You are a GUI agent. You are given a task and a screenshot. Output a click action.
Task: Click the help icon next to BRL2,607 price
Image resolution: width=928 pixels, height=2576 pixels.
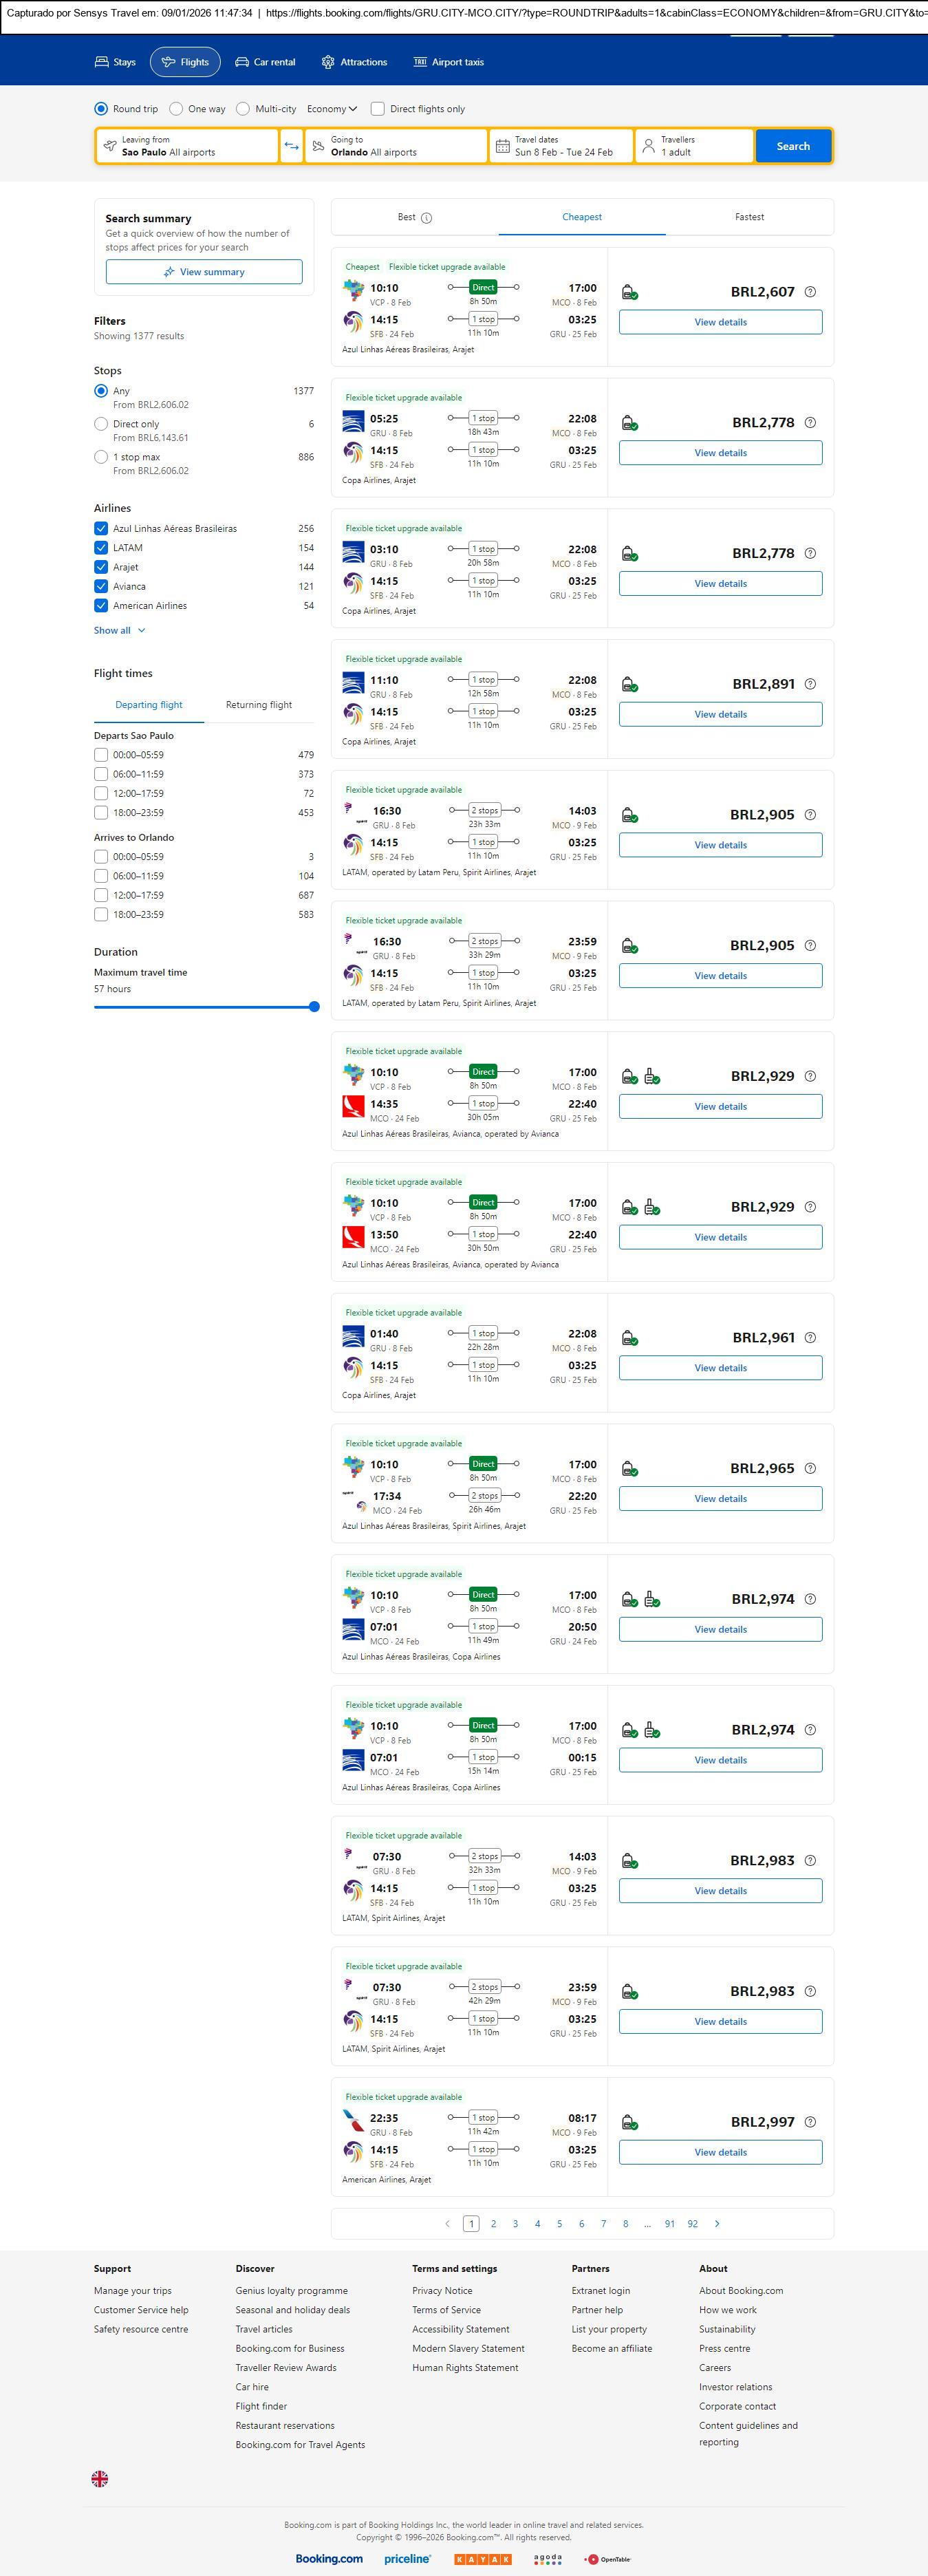pyautogui.click(x=810, y=292)
